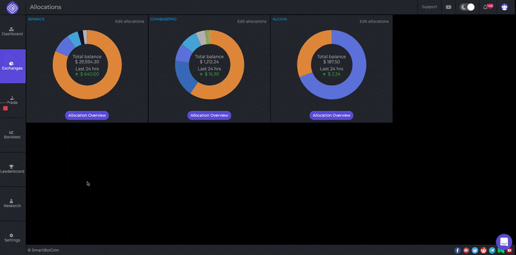Click the green striped segment of CoinbasePro donut
Viewport: 516px width, 255px height.
coord(207,37)
